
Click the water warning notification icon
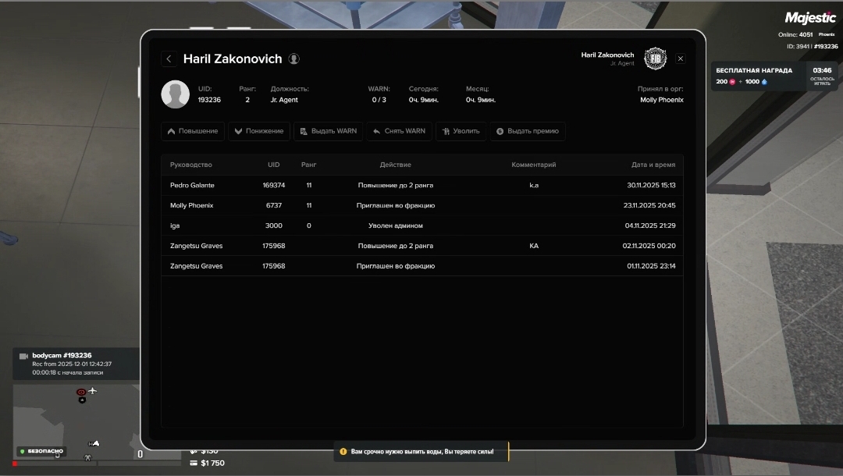[343, 452]
